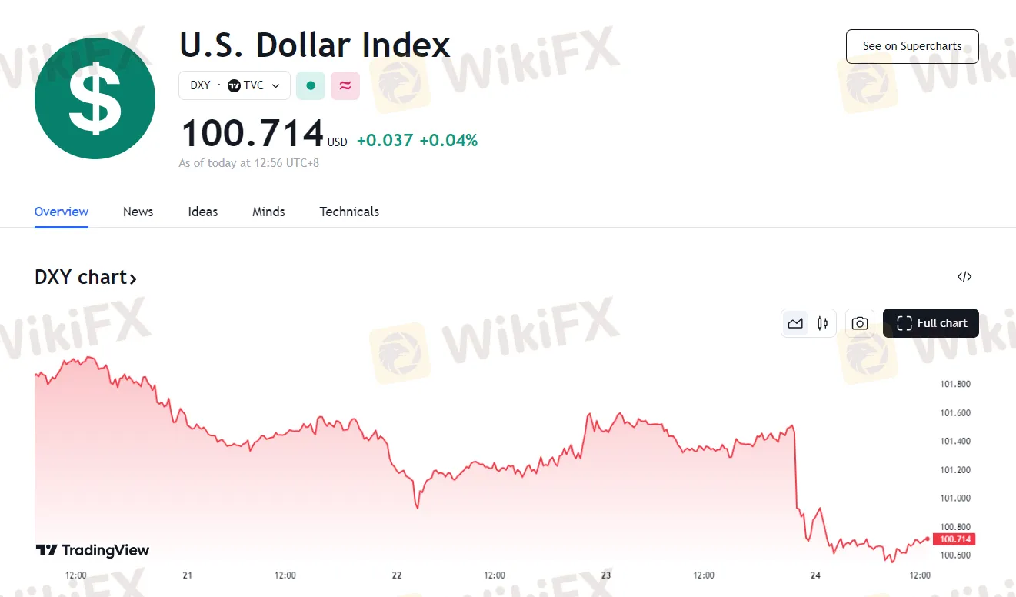Take a chart snapshot with camera icon
This screenshot has height=597, width=1016.
(x=860, y=323)
